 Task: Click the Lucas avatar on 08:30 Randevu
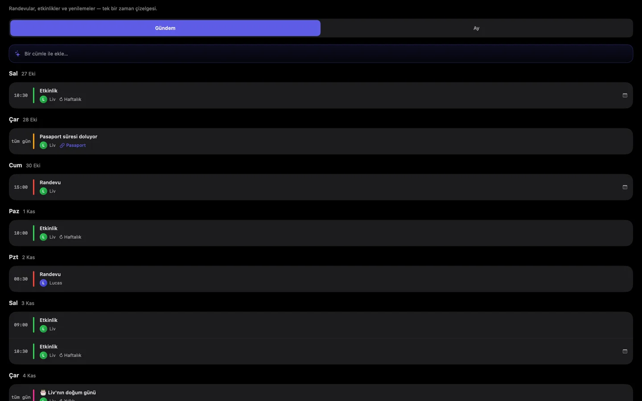coord(43,283)
